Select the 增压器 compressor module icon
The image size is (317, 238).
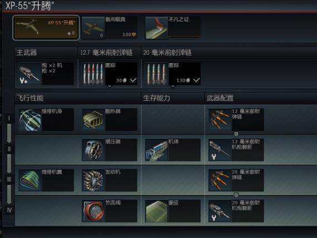click(x=93, y=150)
